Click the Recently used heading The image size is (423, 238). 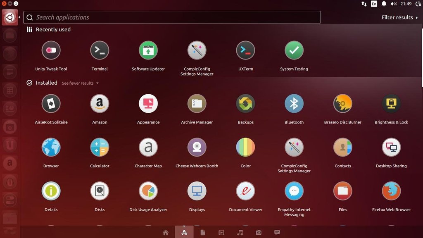coord(53,29)
